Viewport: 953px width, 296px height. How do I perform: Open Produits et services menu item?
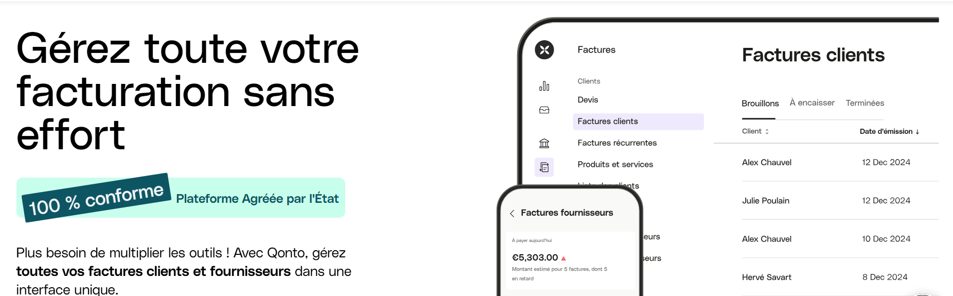(615, 165)
